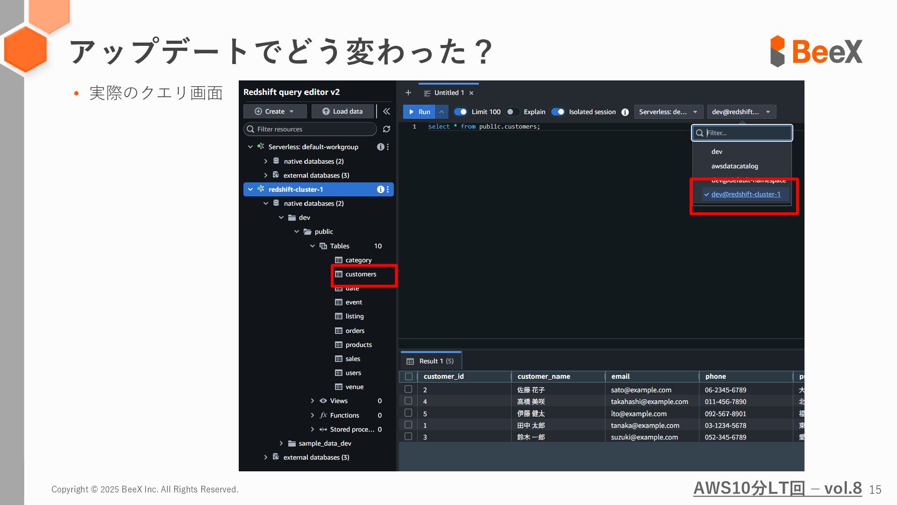Image resolution: width=897 pixels, height=505 pixels.
Task: Click the Load data upload button
Action: (343, 111)
